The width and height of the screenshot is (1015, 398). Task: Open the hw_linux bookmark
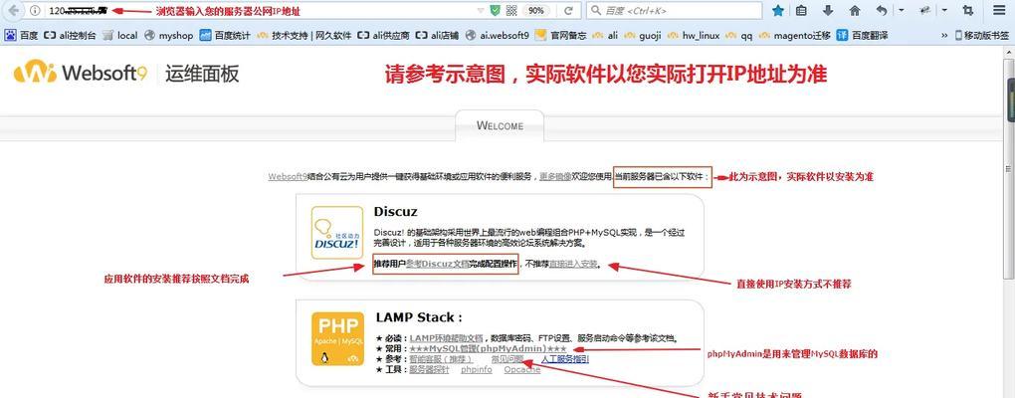694,36
